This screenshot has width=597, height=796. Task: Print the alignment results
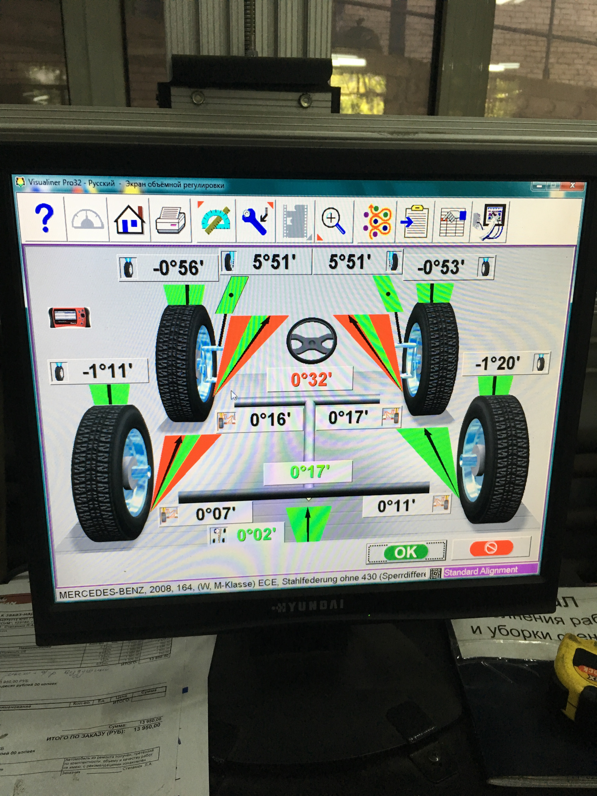click(170, 220)
